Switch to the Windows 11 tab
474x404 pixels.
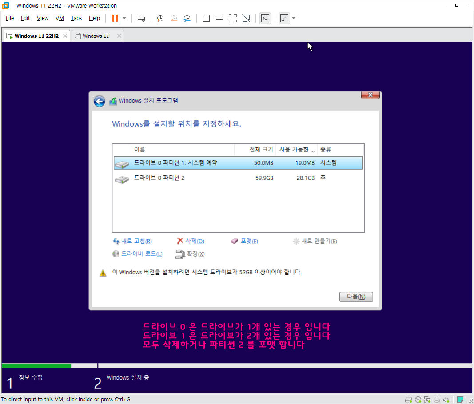(x=96, y=36)
